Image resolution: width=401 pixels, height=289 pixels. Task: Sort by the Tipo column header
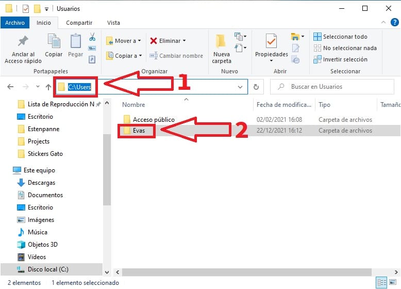coord(324,105)
